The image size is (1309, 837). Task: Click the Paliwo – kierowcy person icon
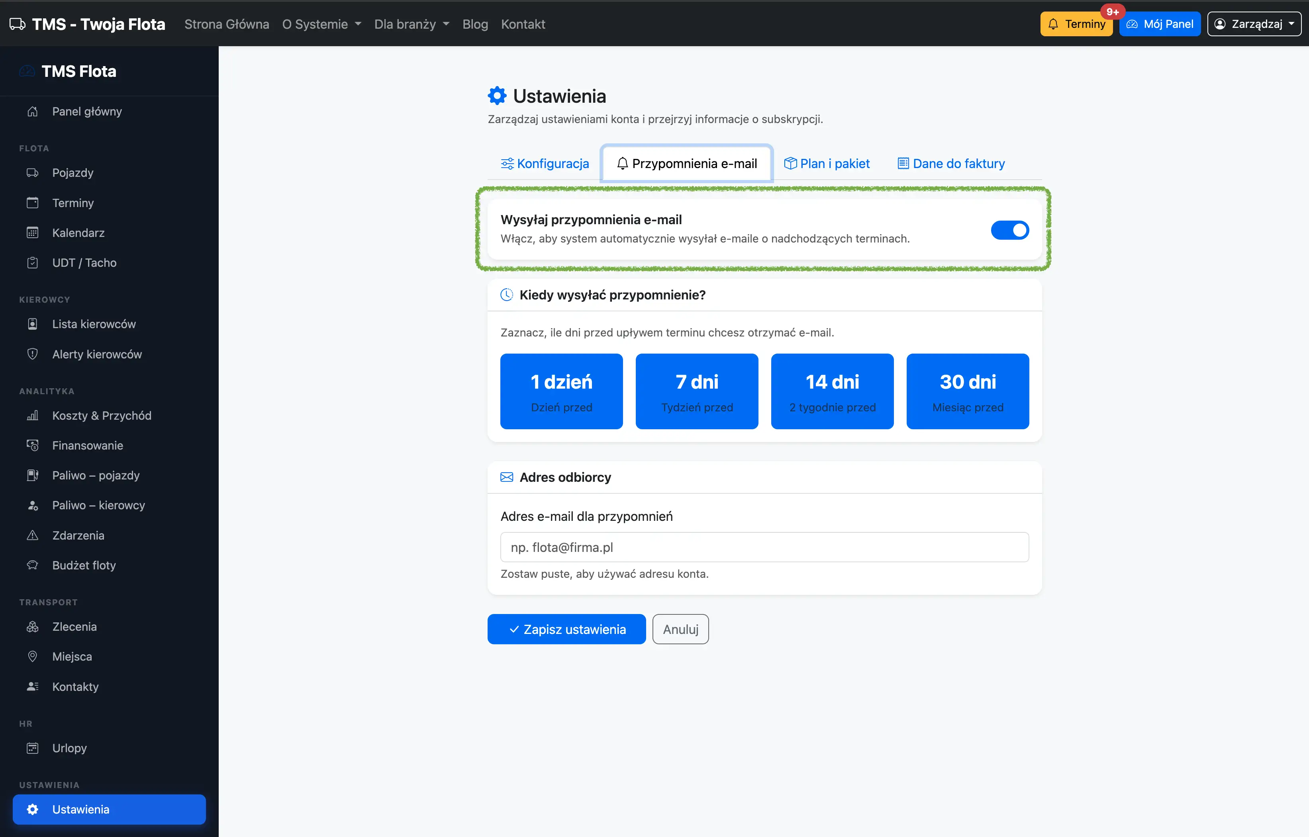(x=33, y=505)
